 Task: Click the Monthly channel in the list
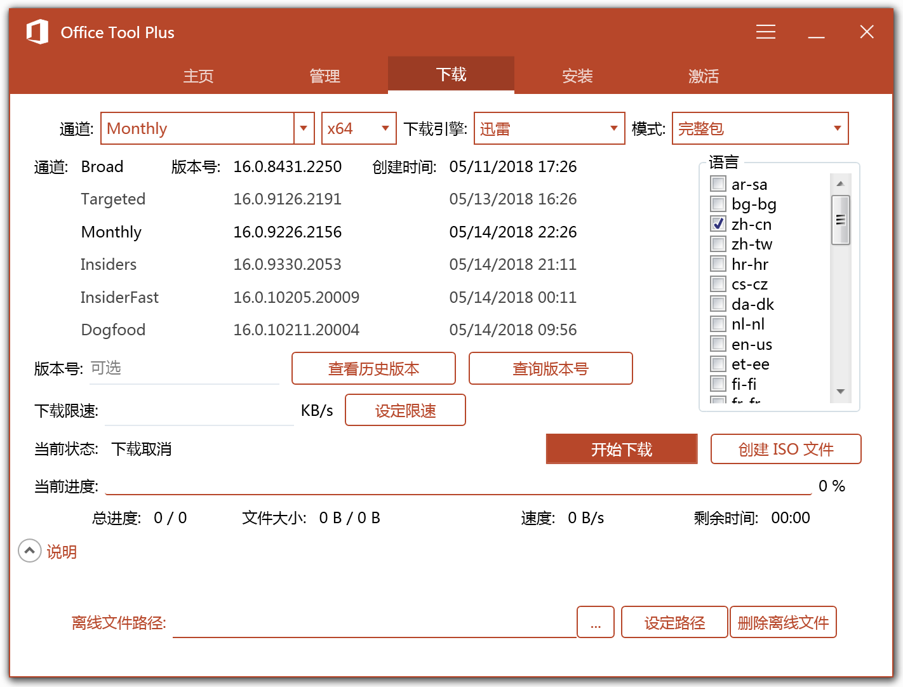111,232
